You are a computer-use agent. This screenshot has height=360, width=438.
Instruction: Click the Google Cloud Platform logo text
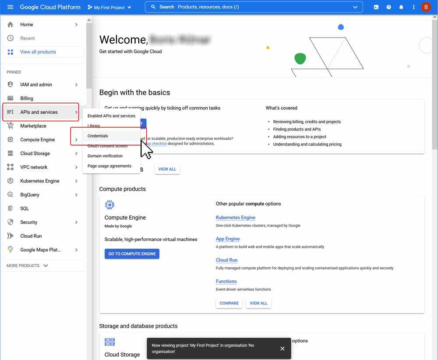pyautogui.click(x=50, y=7)
